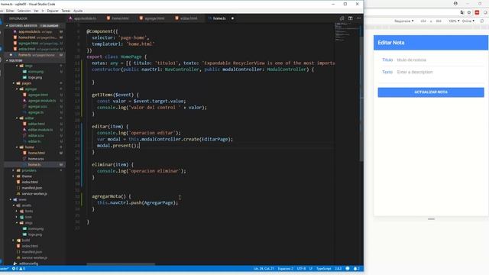
Task: Expand the build folder
Action: pos(26,240)
